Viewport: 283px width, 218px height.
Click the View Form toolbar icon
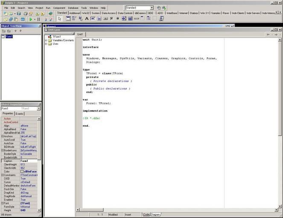(x=11, y=19)
